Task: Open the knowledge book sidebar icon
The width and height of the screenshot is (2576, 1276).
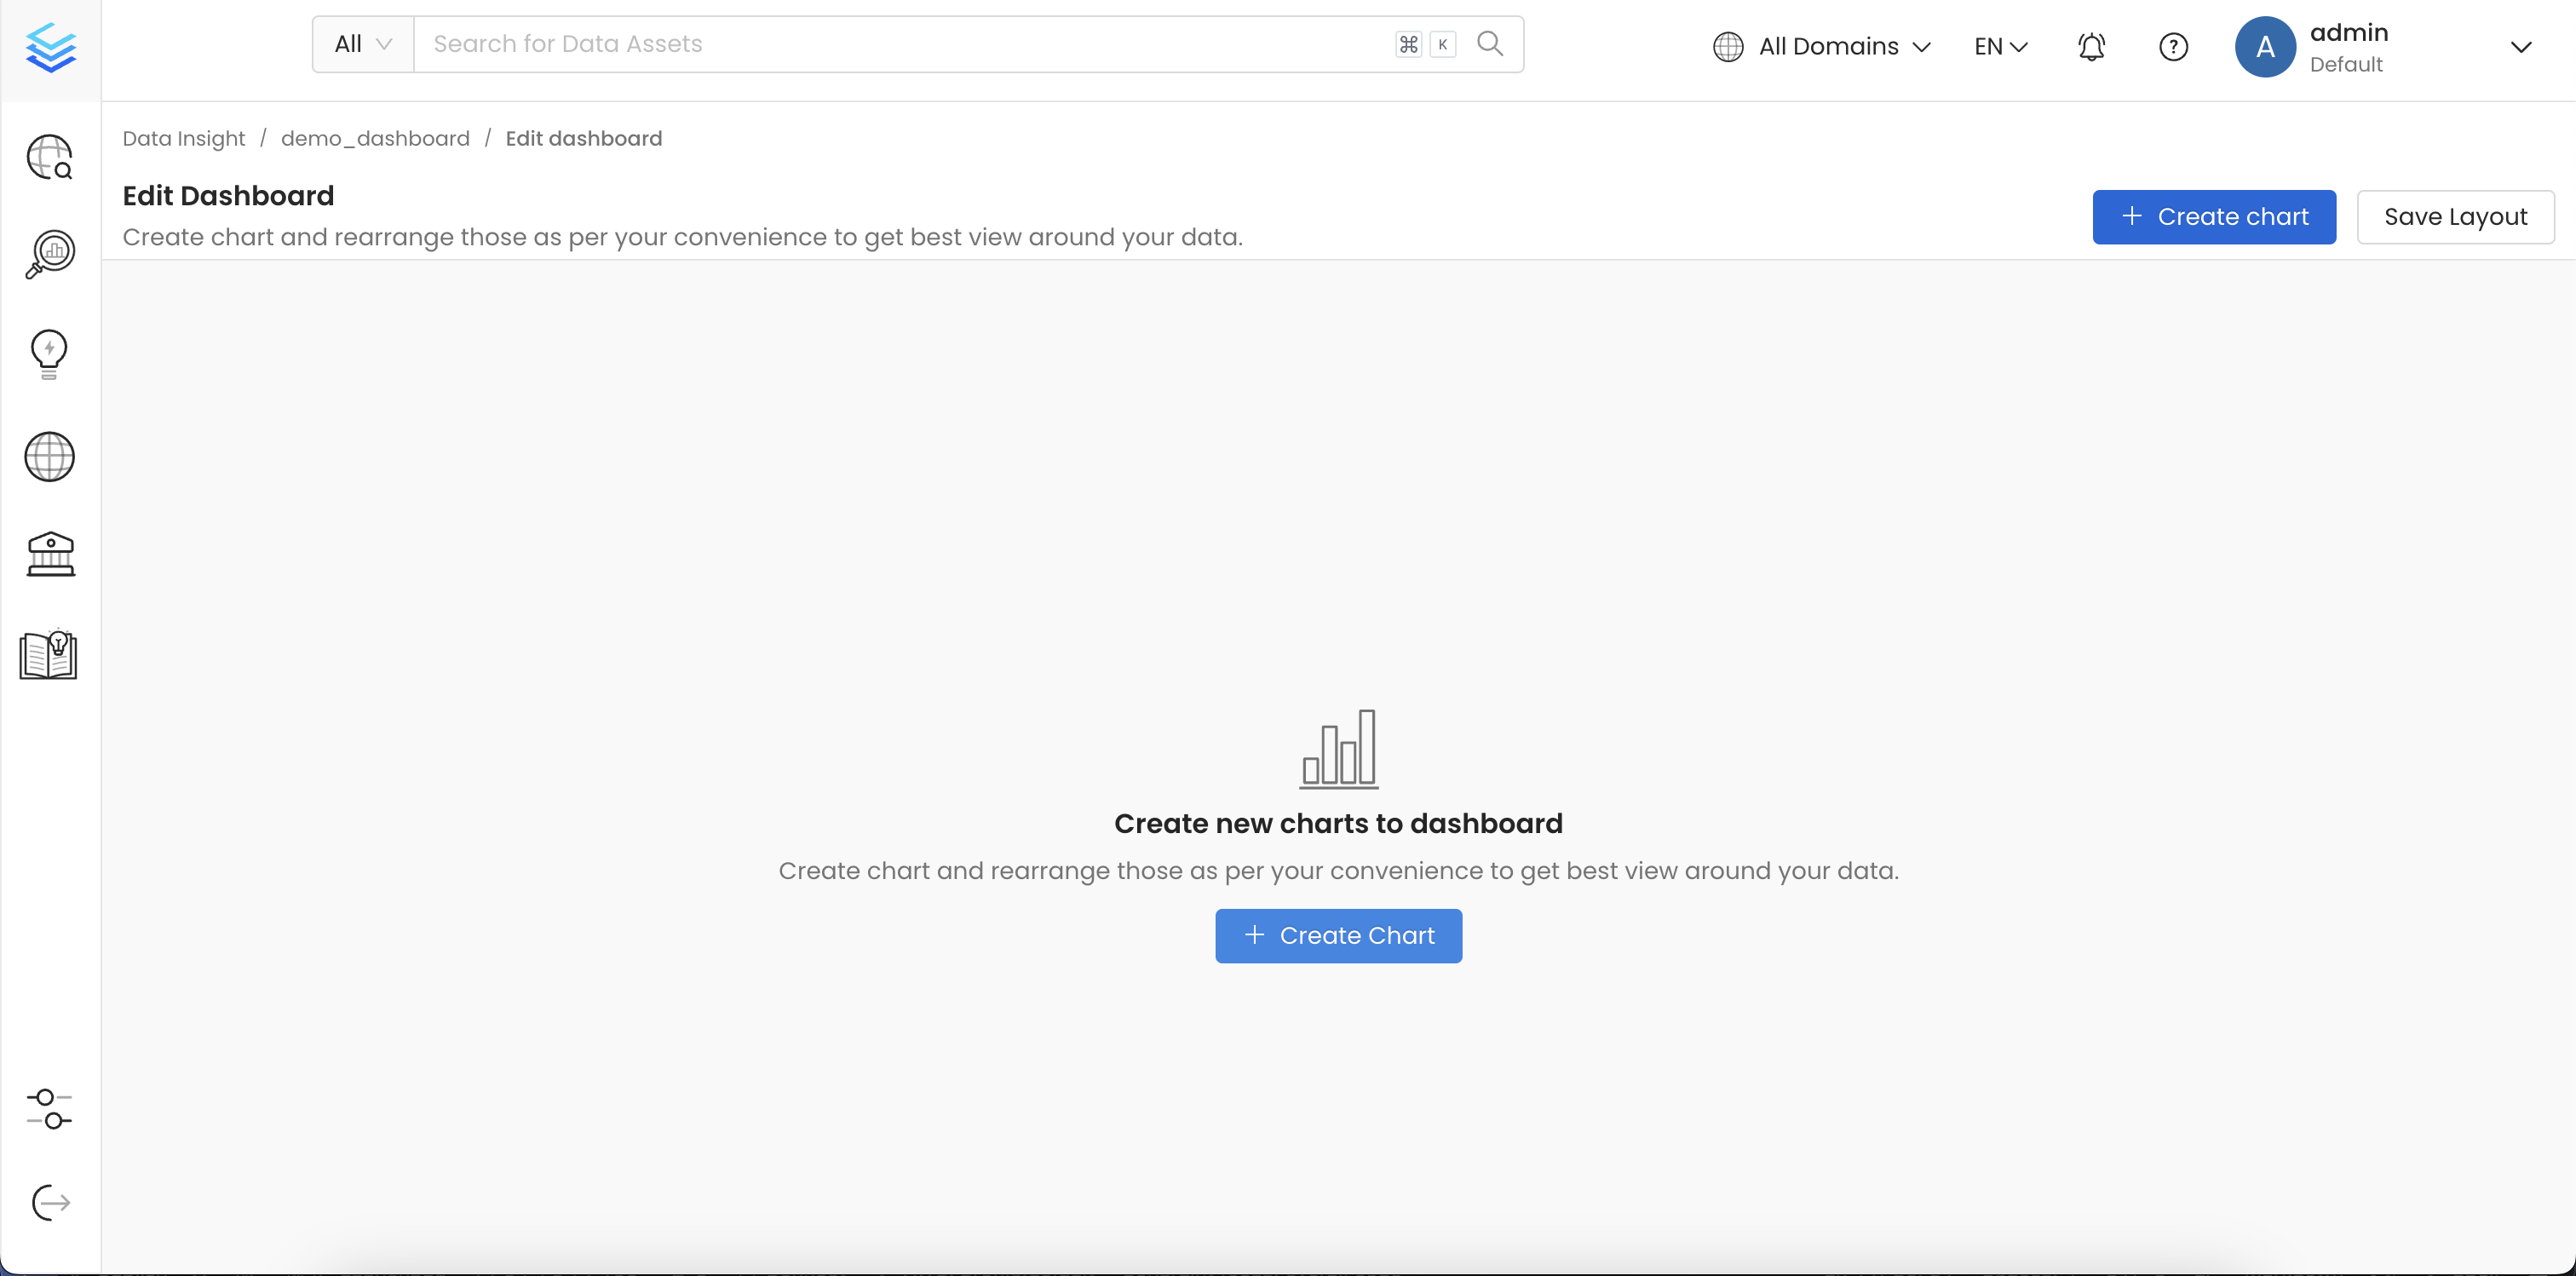Action: (49, 655)
